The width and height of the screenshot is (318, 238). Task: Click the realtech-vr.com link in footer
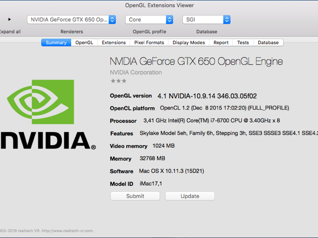point(68,231)
